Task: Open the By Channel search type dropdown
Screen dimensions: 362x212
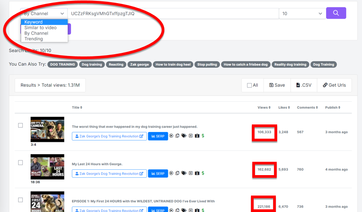Action: click(x=44, y=14)
